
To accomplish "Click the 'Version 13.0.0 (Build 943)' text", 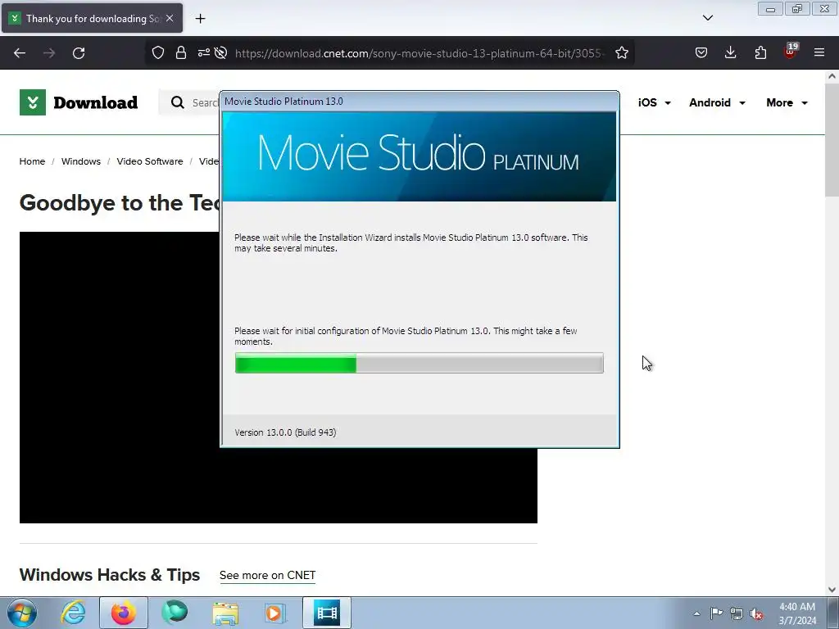I will pos(285,432).
